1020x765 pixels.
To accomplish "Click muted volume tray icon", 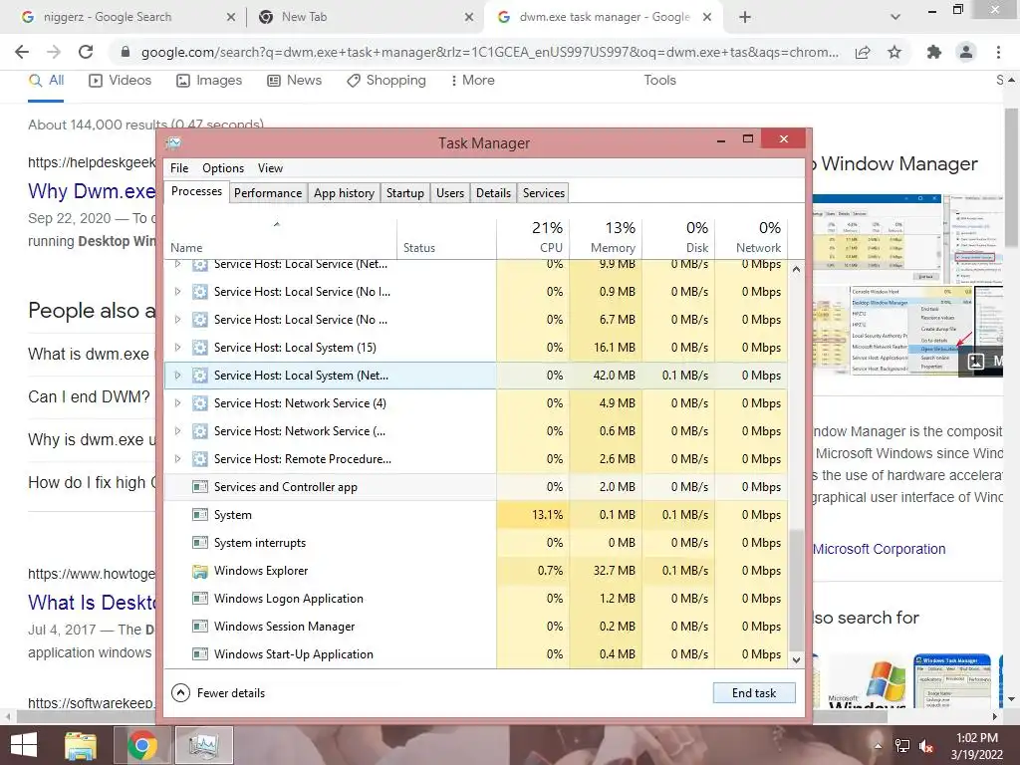I will pos(926,746).
